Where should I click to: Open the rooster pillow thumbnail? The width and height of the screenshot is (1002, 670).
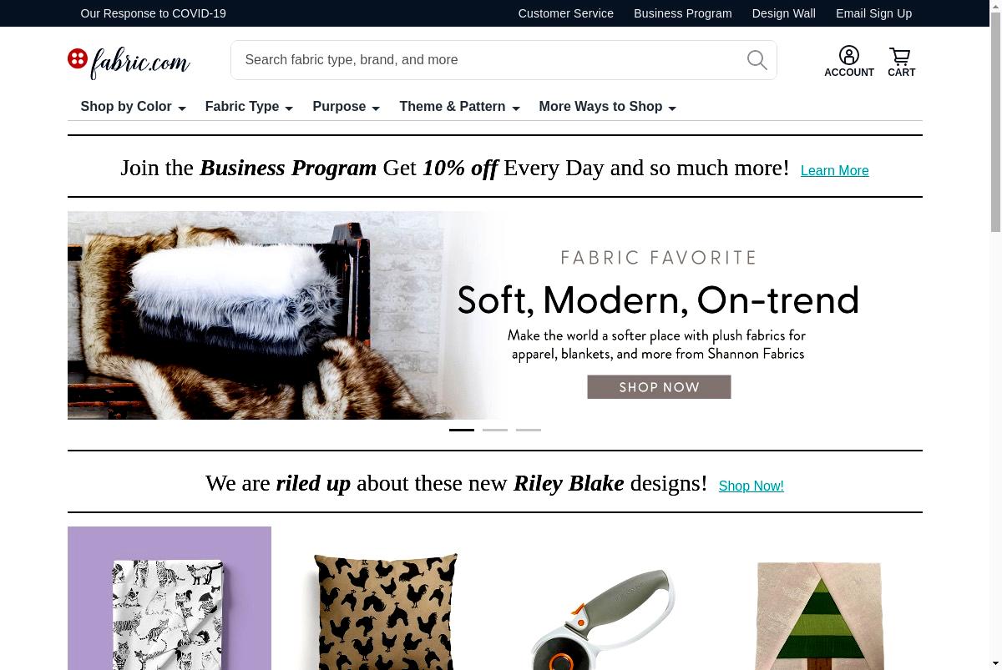pos(385,598)
